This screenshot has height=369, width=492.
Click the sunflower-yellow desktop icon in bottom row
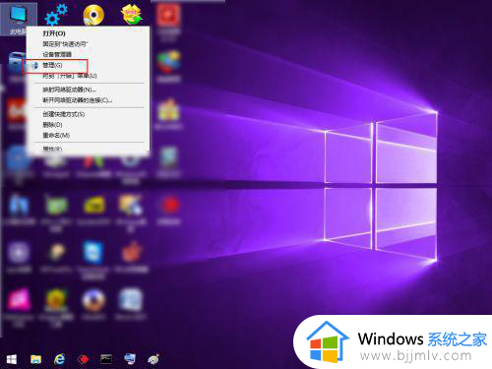[x=56, y=299]
